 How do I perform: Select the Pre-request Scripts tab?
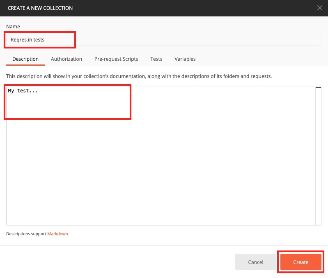pyautogui.click(x=116, y=59)
